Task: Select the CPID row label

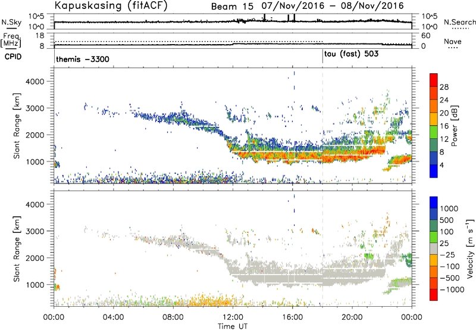Action: point(13,57)
